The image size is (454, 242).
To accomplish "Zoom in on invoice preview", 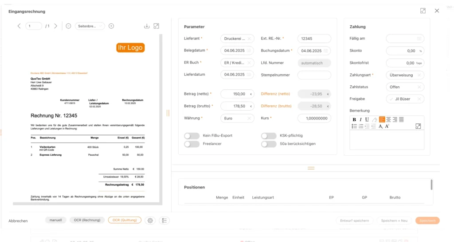I will (x=111, y=26).
